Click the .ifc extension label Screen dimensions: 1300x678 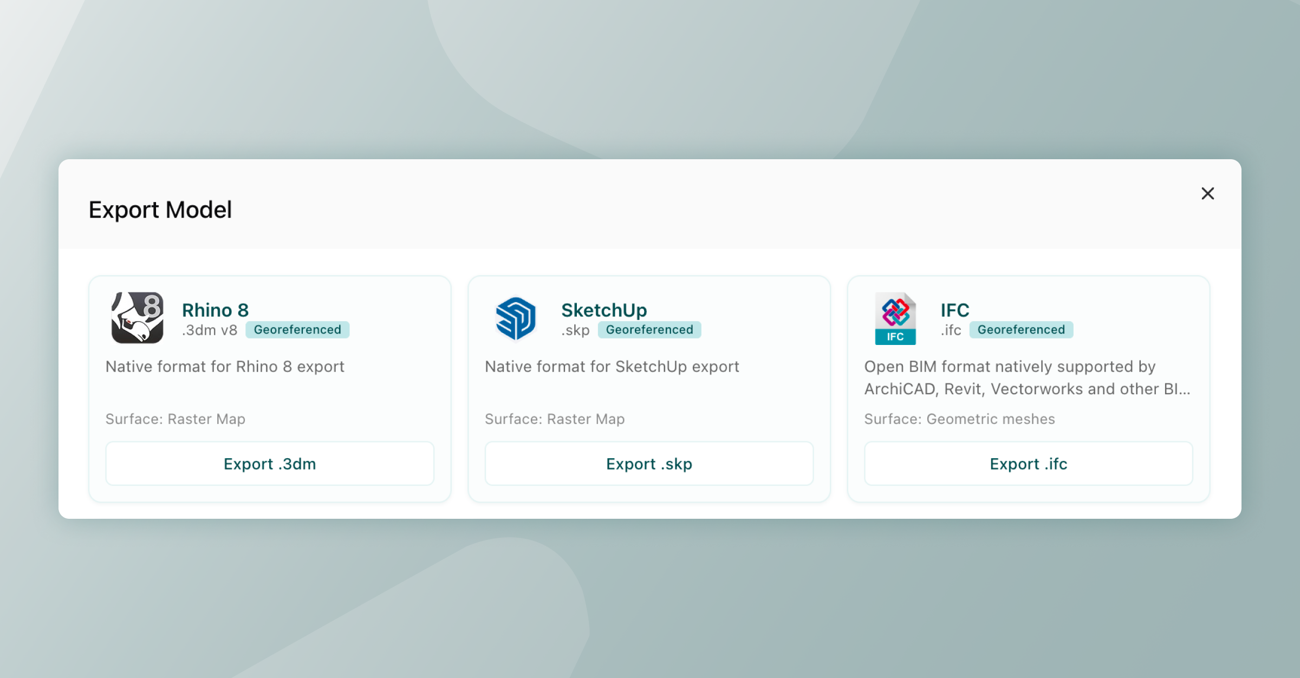tap(951, 330)
